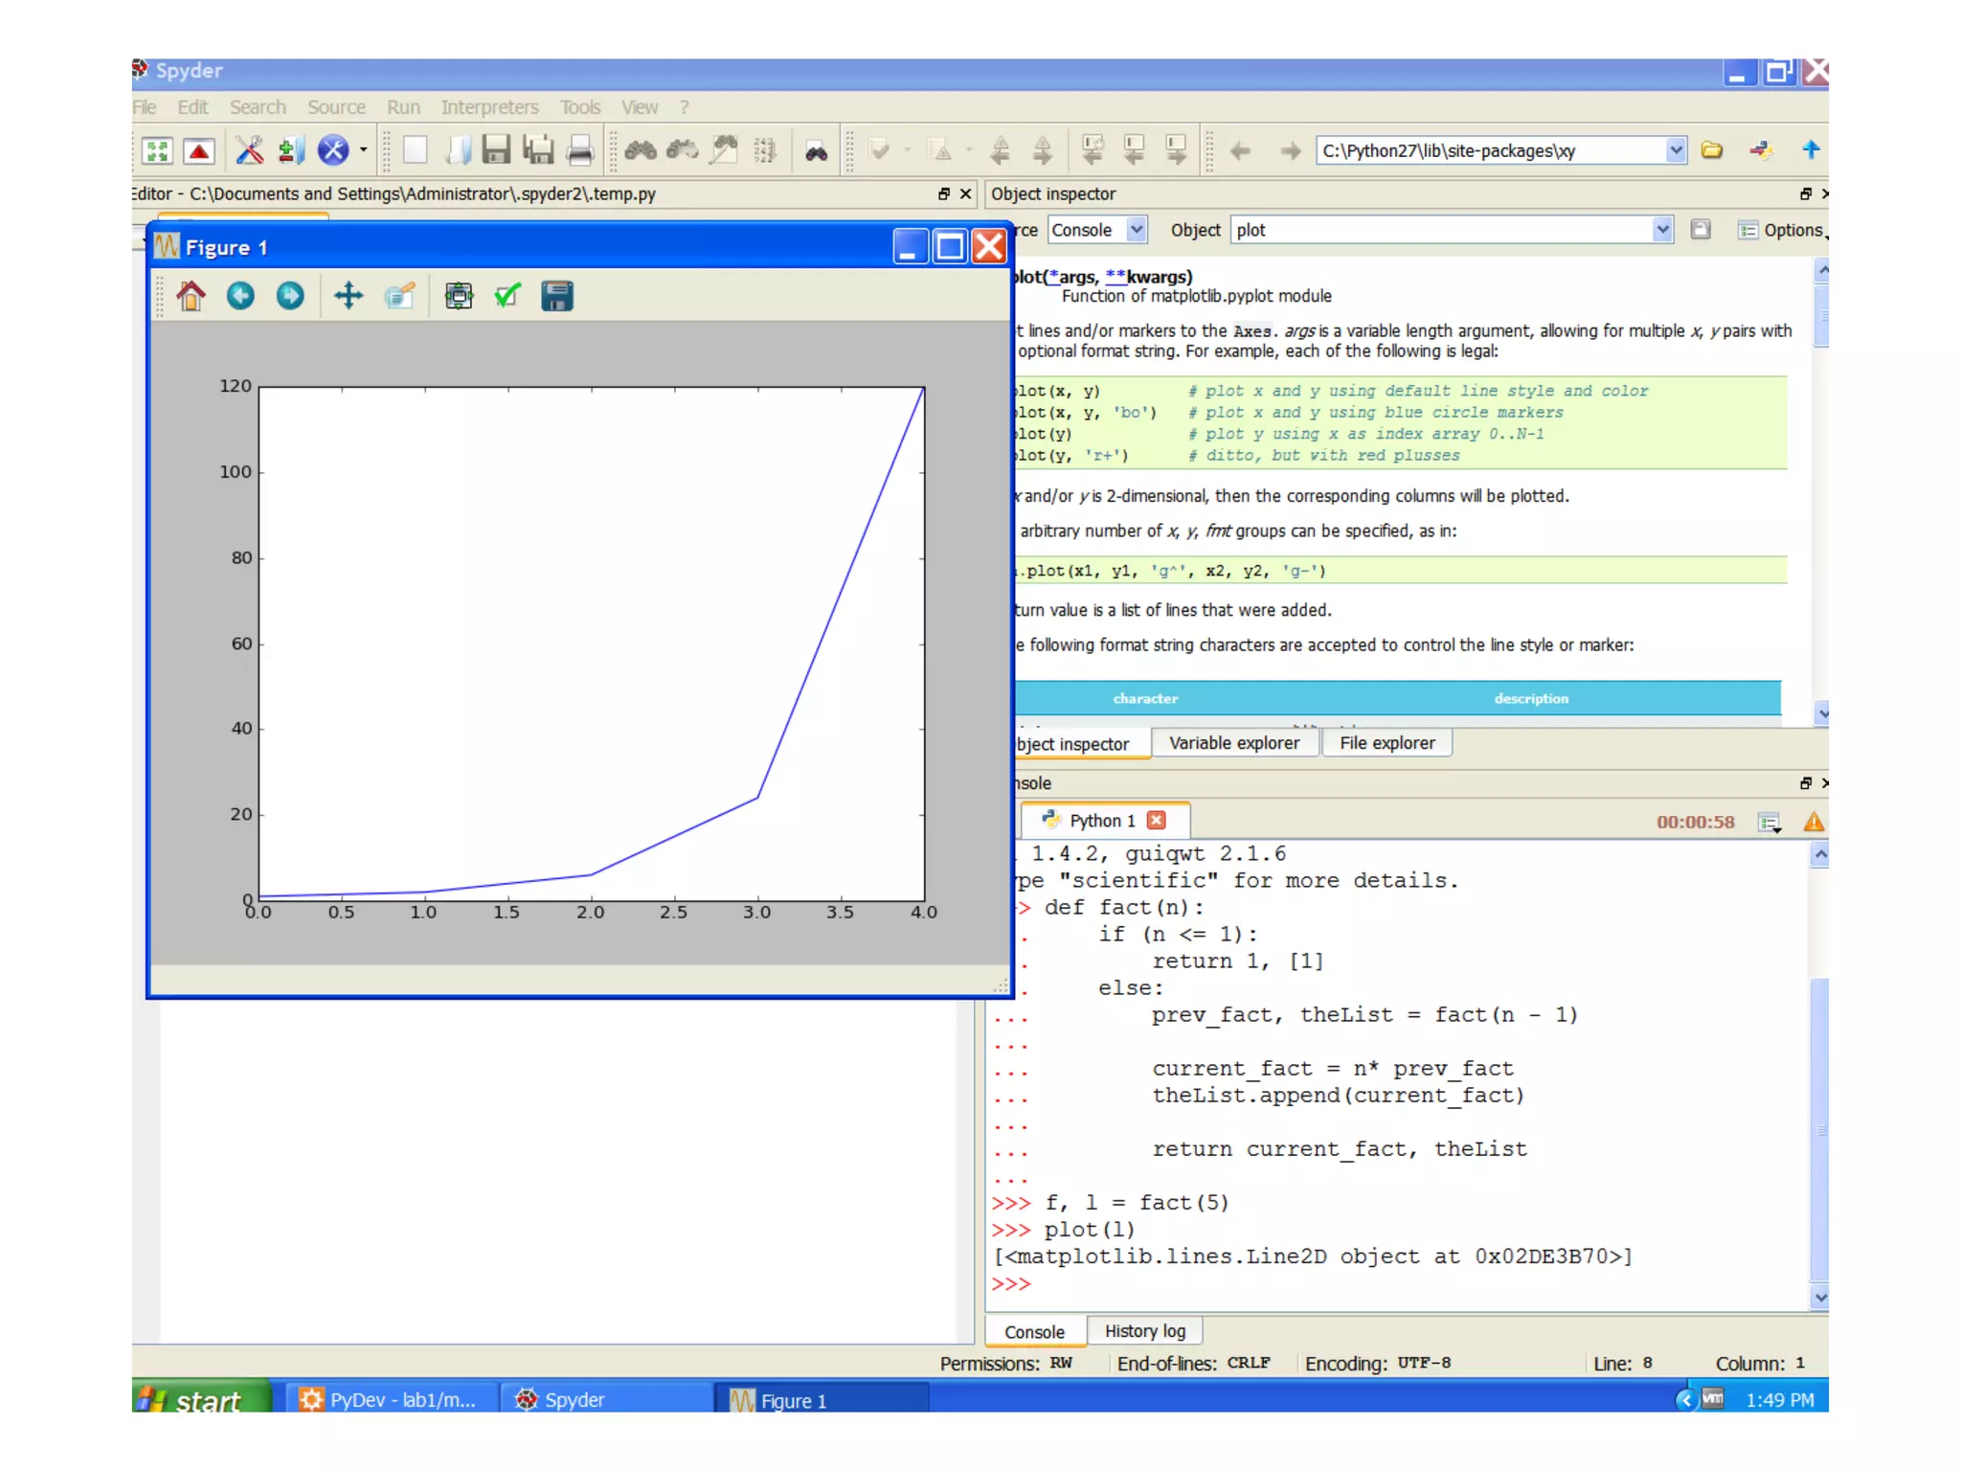Screen dimensions: 1961x1471
Task: Go to parent directory blue up arrow
Action: click(1811, 149)
